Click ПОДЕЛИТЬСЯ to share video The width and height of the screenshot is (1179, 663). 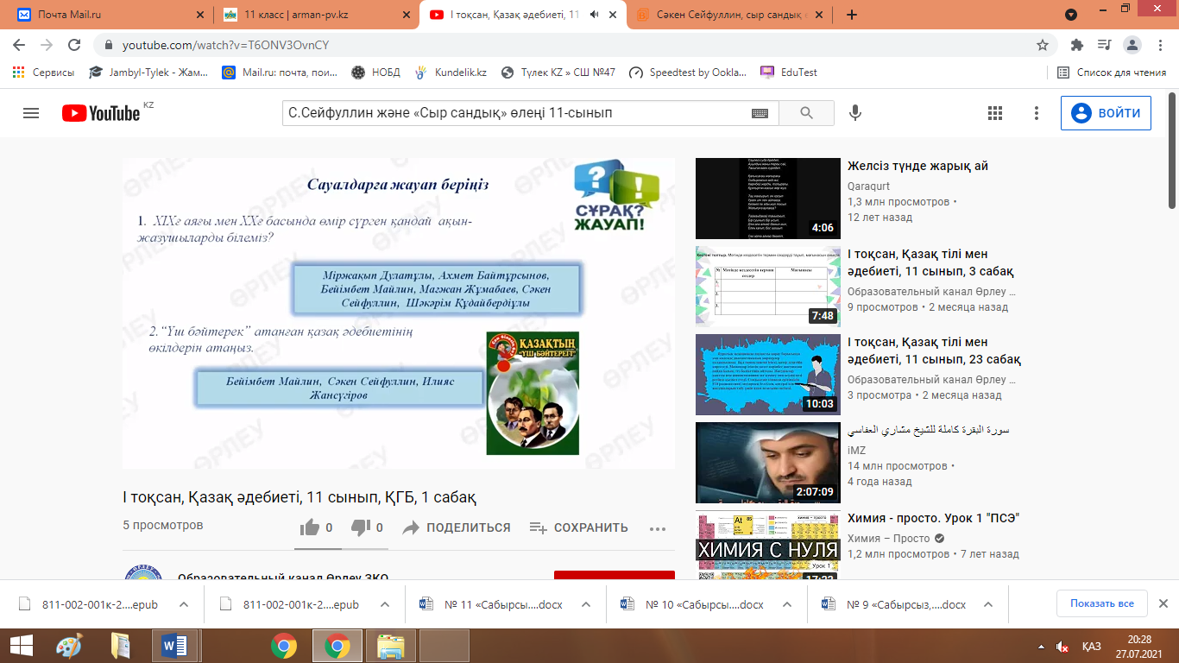tap(457, 527)
